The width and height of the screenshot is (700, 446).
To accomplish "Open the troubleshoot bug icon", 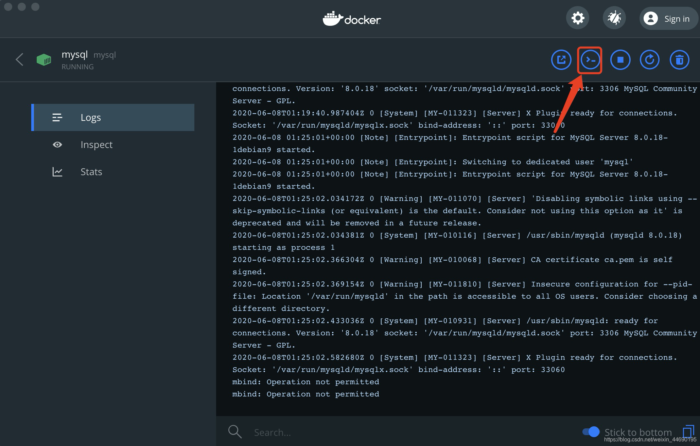I will [x=614, y=18].
